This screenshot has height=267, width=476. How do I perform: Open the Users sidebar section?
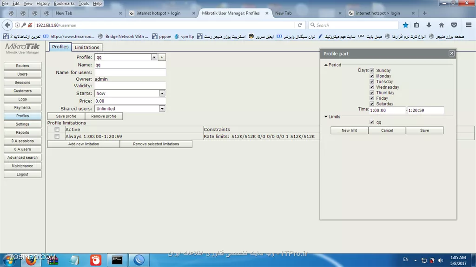point(22,74)
